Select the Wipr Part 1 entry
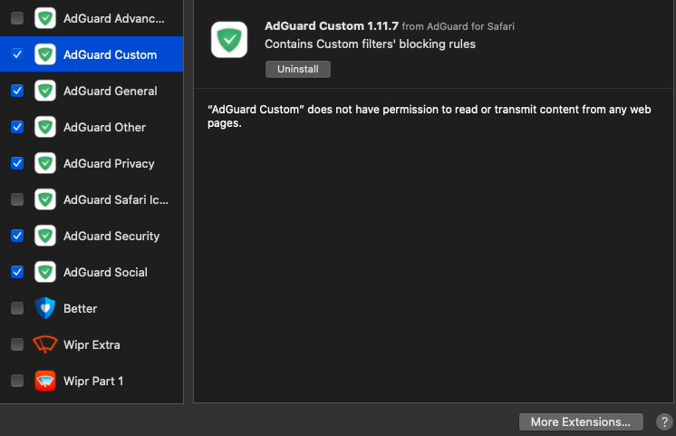The height and width of the screenshot is (436, 676). point(93,381)
